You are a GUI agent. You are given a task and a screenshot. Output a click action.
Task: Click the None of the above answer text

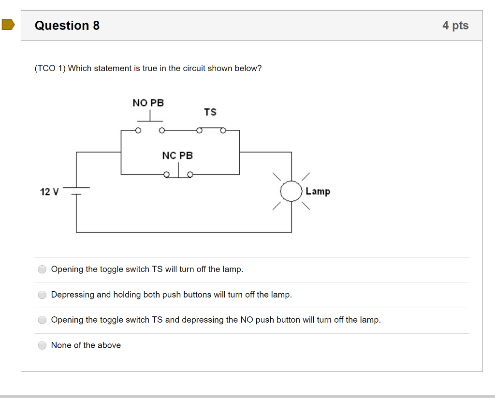86,345
